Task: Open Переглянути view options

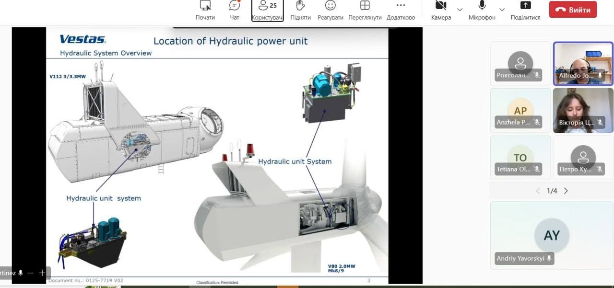Action: tap(365, 11)
